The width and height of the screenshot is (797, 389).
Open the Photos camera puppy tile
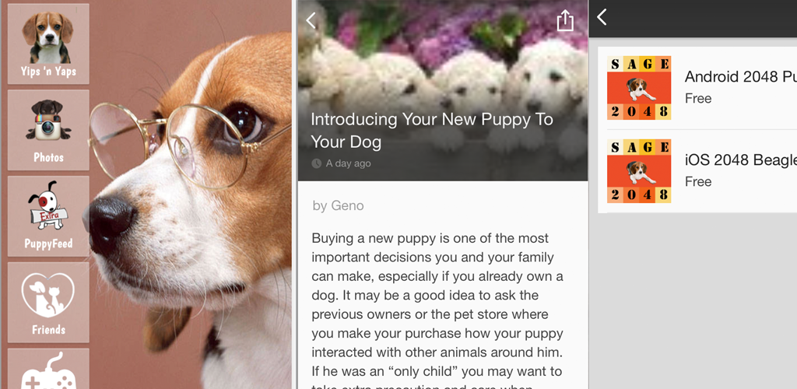(x=48, y=130)
